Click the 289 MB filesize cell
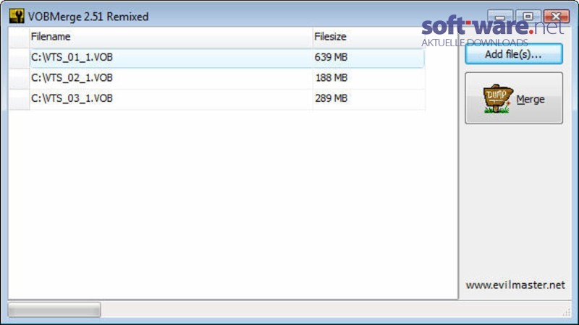The height and width of the screenshot is (325, 579). (368, 99)
